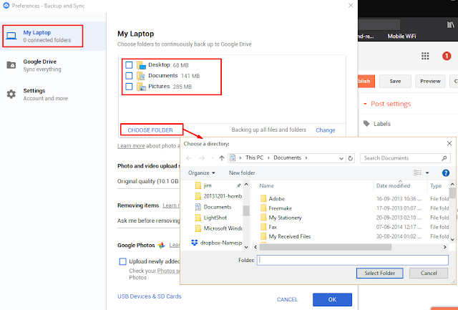Click Documents in the address path
This screenshot has height=310, width=458.
tap(287, 158)
